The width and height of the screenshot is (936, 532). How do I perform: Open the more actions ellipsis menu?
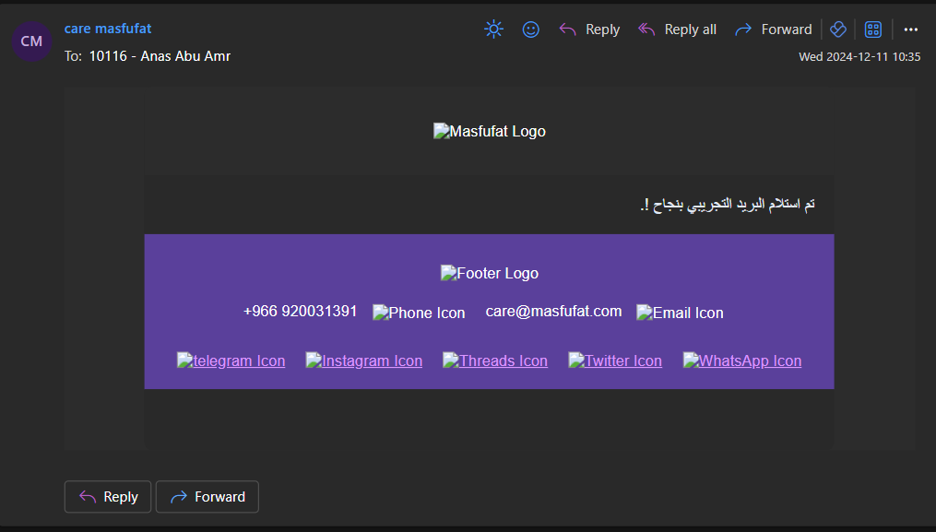tap(910, 30)
